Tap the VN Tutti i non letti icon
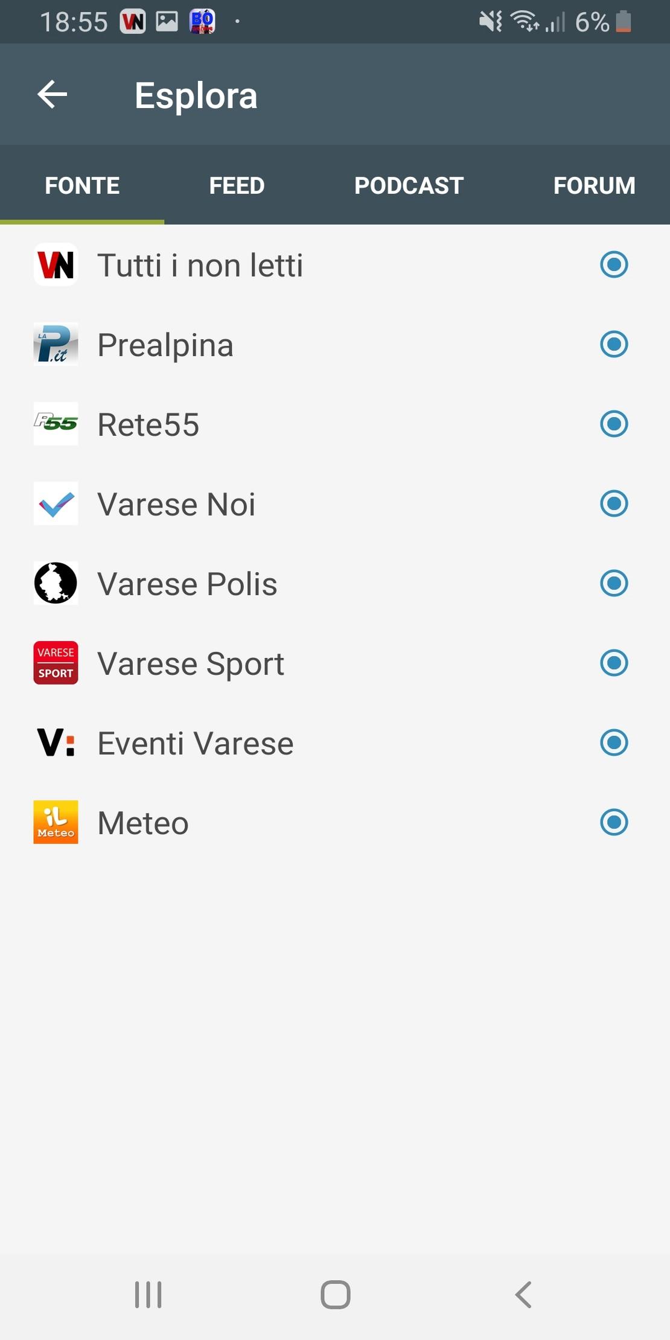The height and width of the screenshot is (1340, 670). pos(56,264)
